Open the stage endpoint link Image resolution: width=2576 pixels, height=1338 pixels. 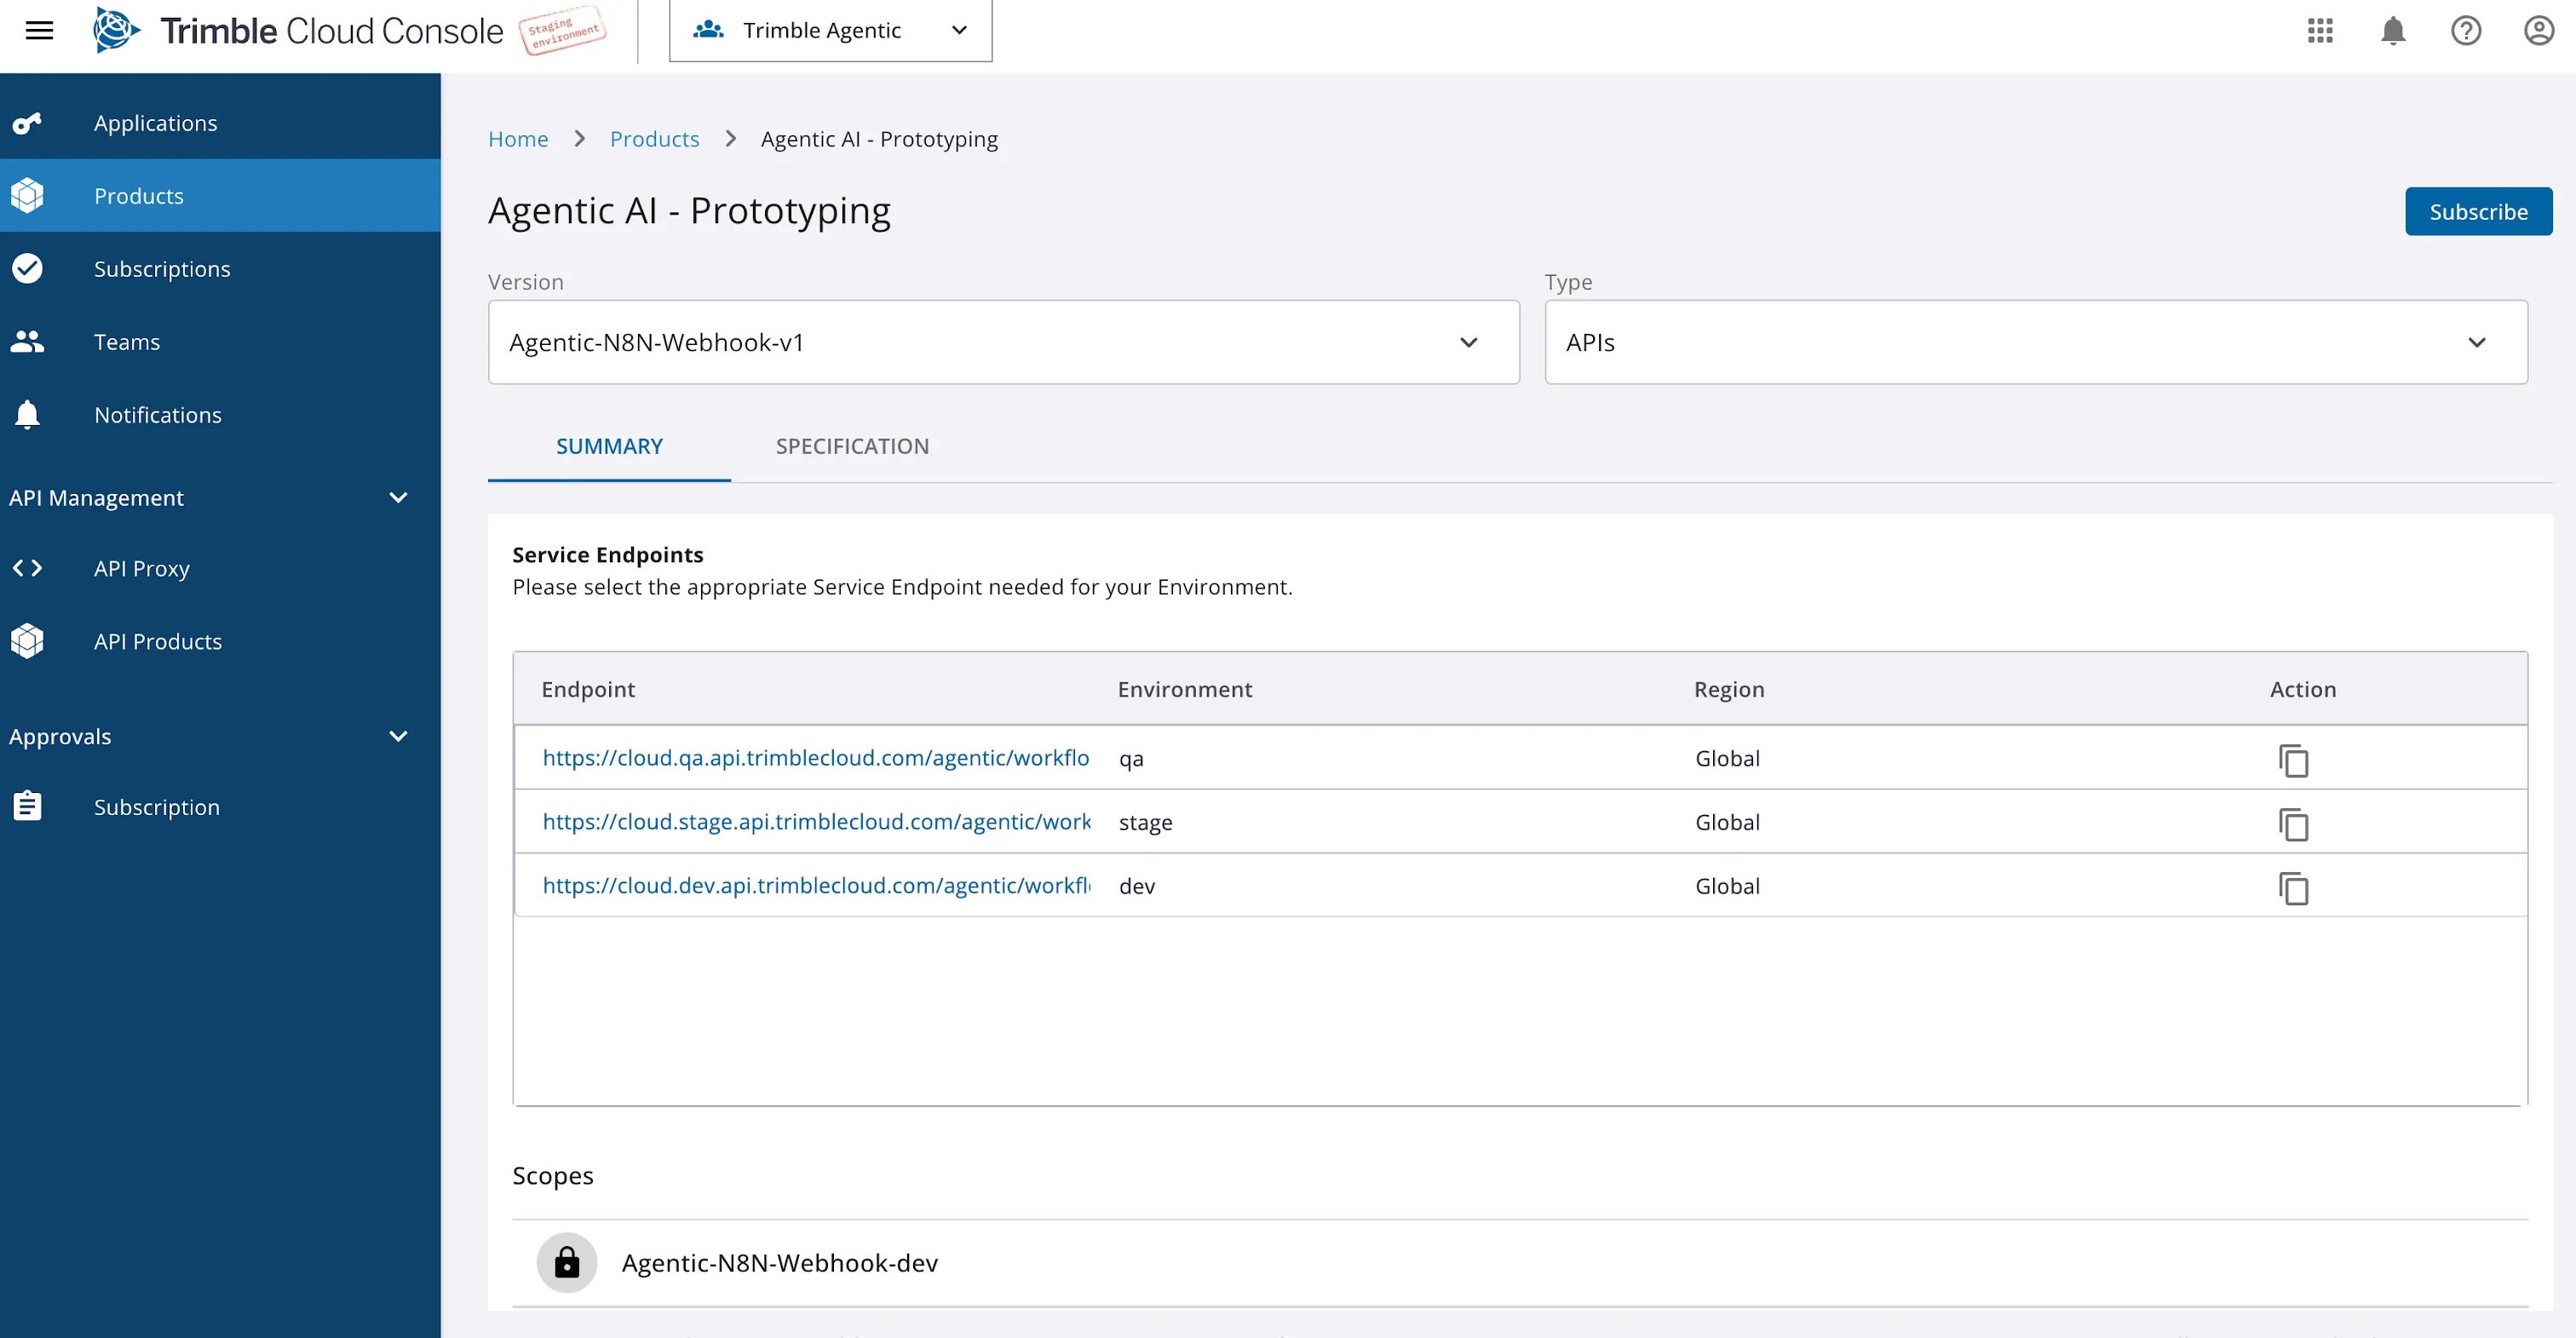click(816, 822)
